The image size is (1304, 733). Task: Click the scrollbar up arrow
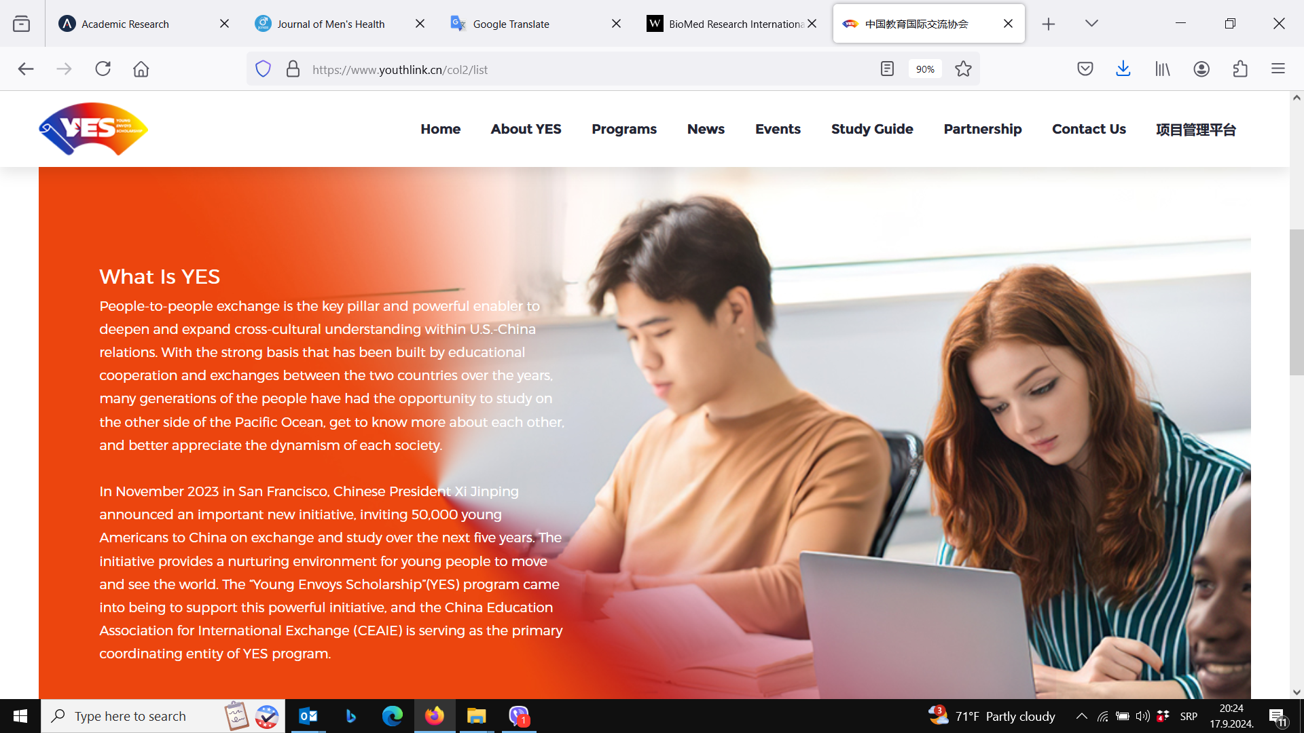coord(1297,98)
